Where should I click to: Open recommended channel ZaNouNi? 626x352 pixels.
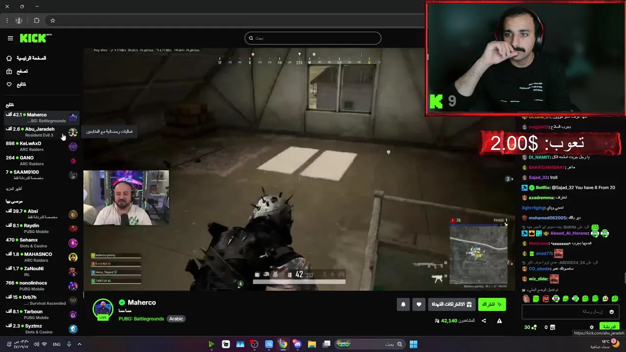[42, 271]
